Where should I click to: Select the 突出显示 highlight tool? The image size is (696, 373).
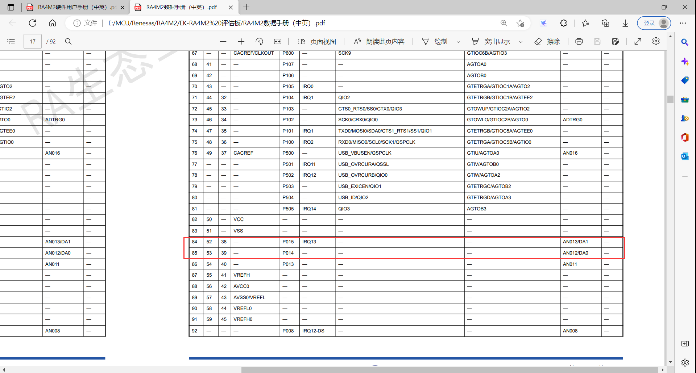coord(491,41)
